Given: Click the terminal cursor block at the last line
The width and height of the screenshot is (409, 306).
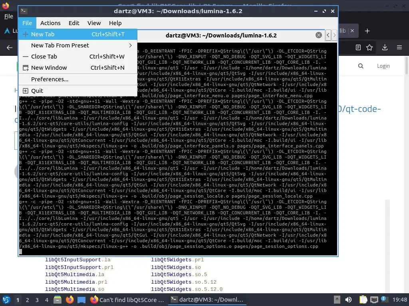Looking at the screenshot, I should point(21,252).
